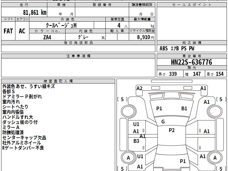Select interior color グレー
228x171 pixels.
click(83, 37)
